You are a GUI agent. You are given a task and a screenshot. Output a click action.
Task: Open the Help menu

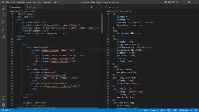point(55,2)
